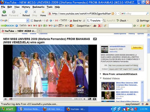
Task: Open armando90Xsback user profile link
Action: (117, 47)
